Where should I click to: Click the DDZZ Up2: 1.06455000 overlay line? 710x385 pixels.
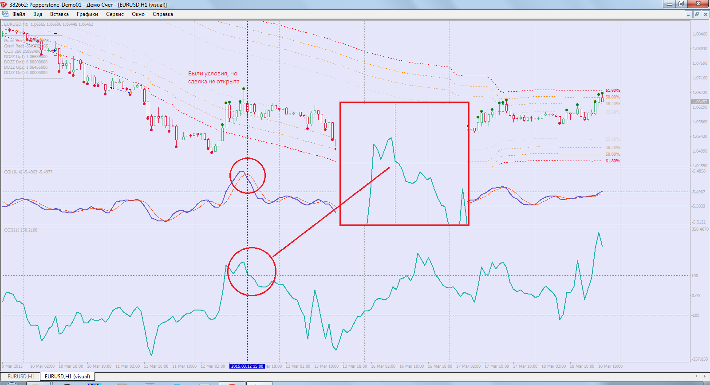(x=26, y=67)
